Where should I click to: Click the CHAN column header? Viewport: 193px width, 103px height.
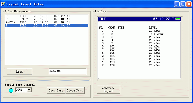pos(112,28)
